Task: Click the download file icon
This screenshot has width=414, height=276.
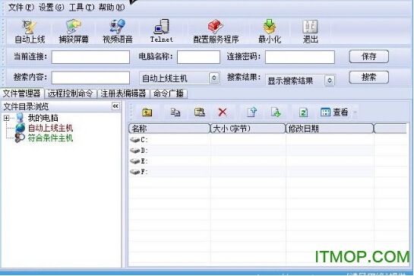Action: pyautogui.click(x=276, y=113)
